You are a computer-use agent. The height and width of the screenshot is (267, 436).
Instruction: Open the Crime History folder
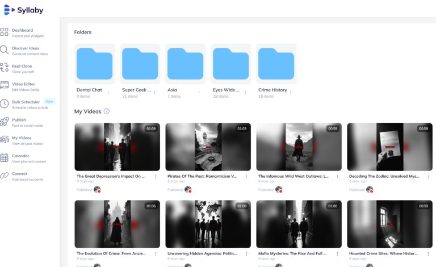(276, 64)
